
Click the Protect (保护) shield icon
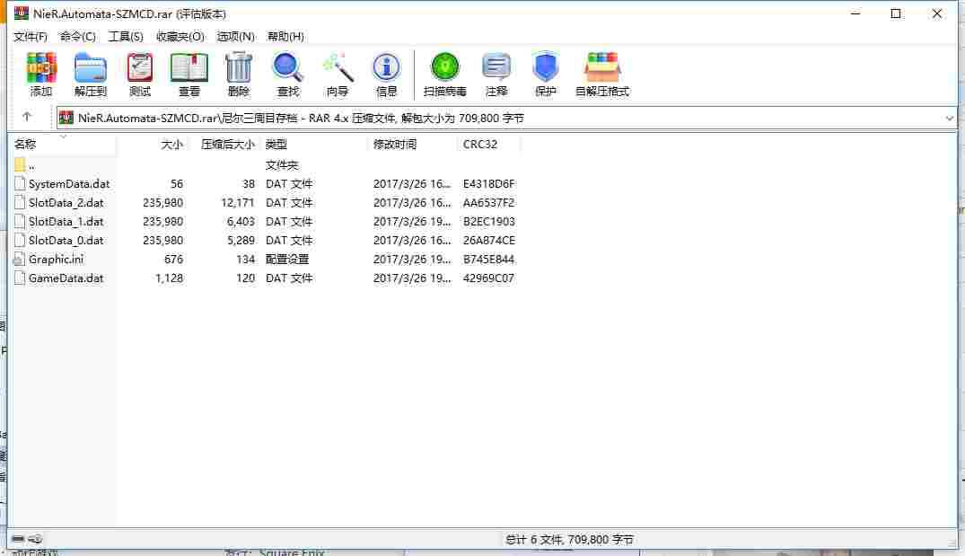point(545,74)
